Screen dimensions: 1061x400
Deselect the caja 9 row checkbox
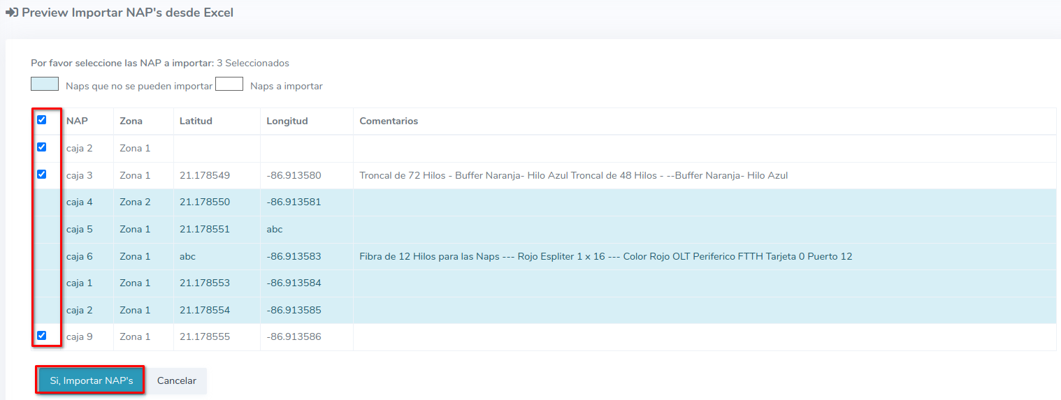(x=42, y=336)
